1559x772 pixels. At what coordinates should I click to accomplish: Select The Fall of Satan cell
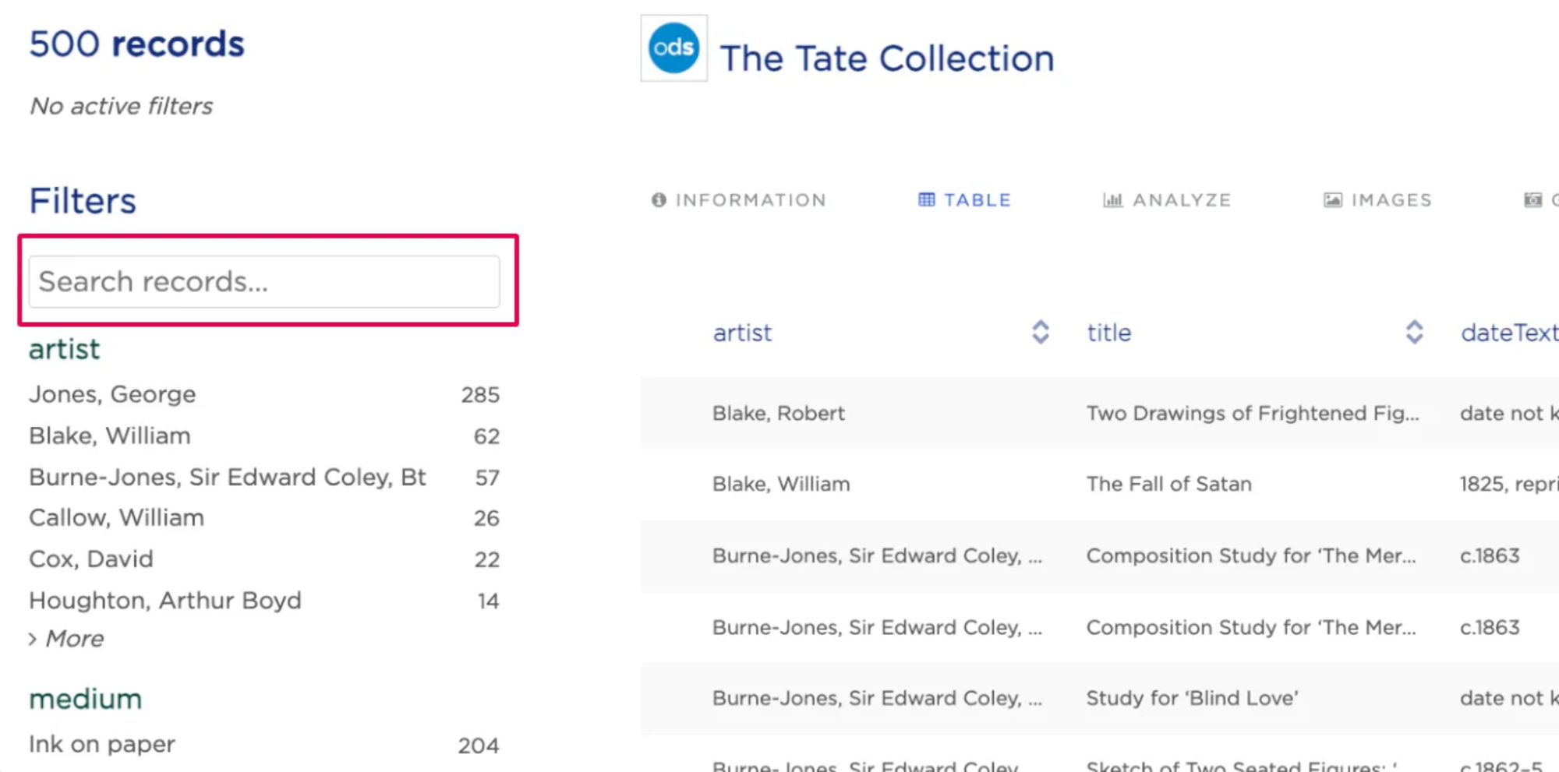click(x=1169, y=484)
